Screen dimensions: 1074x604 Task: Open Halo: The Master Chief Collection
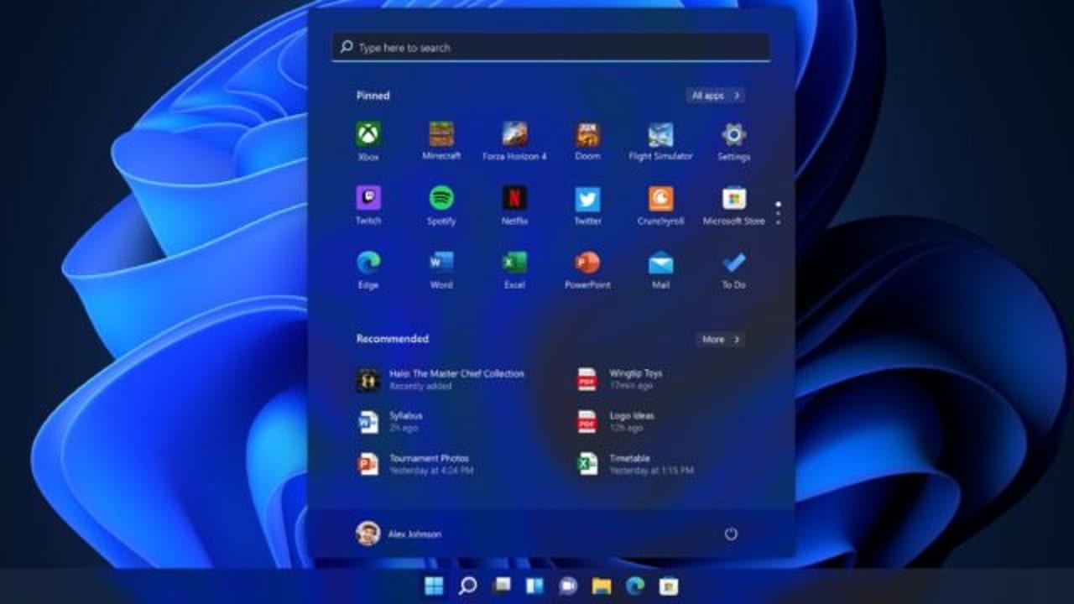(441, 380)
